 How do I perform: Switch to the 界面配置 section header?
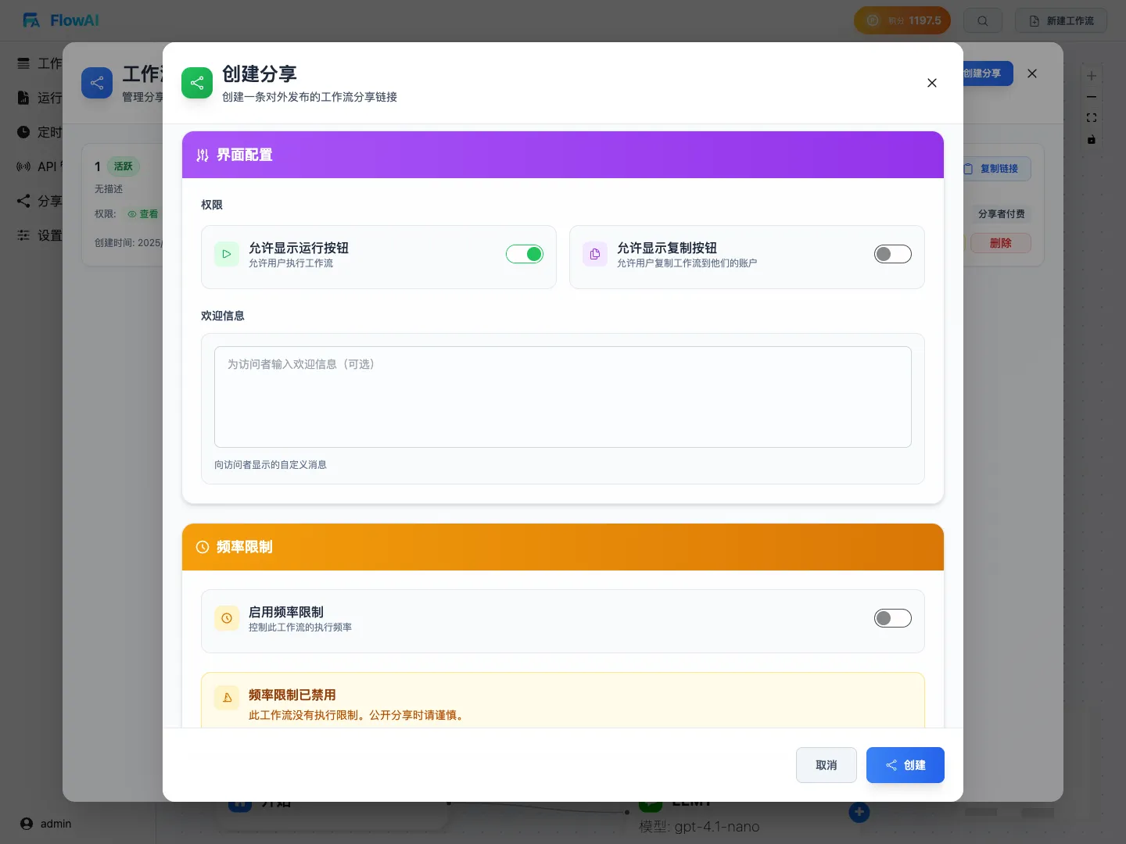pyautogui.click(x=245, y=155)
